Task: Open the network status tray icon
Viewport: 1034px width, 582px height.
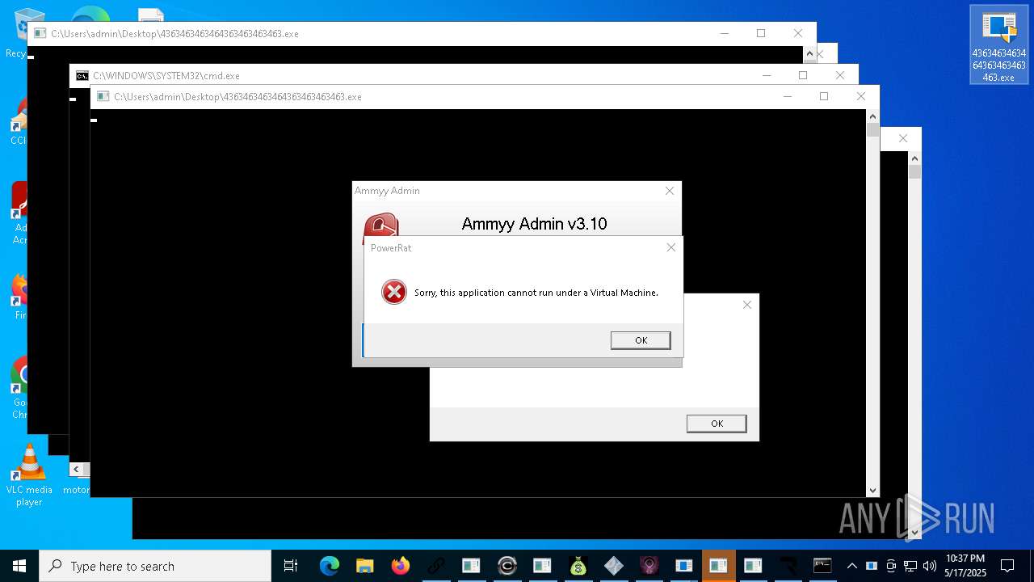Action: (910, 566)
